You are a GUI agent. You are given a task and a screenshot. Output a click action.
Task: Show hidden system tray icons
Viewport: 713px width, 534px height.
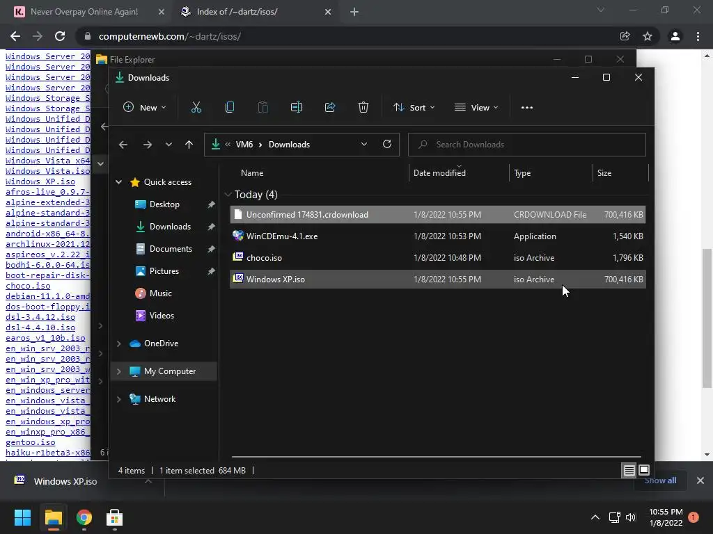point(595,517)
